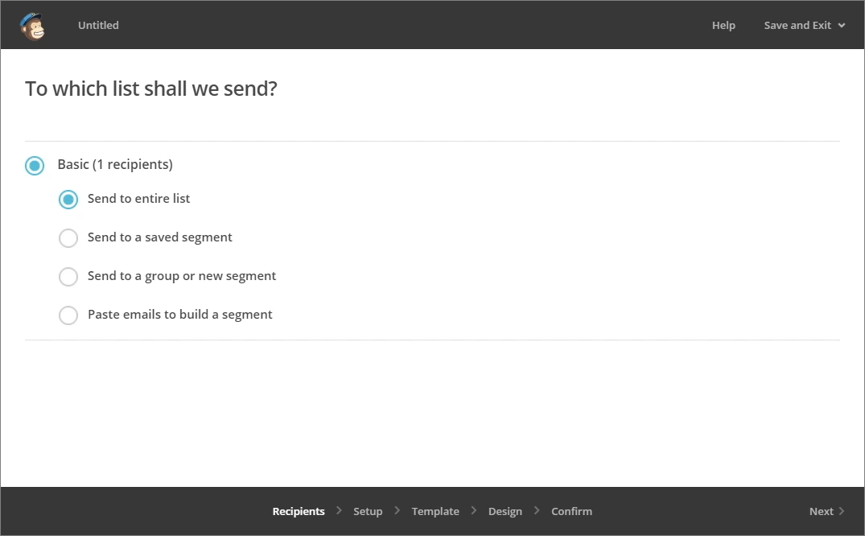This screenshot has width=865, height=536.
Task: Choose Send to entire list option
Action: pos(68,200)
